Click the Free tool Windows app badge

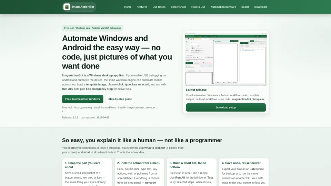pos(92,28)
